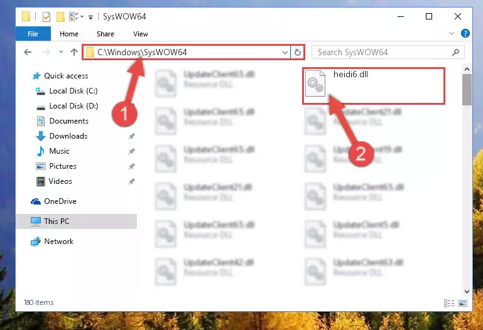The width and height of the screenshot is (483, 330).
Task: Click the folder icon in title bar
Action: (x=26, y=16)
